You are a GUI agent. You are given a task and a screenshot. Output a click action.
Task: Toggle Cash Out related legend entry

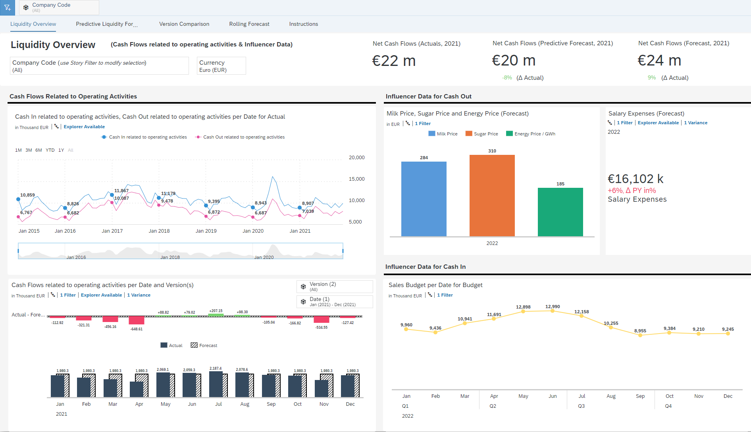pos(240,137)
